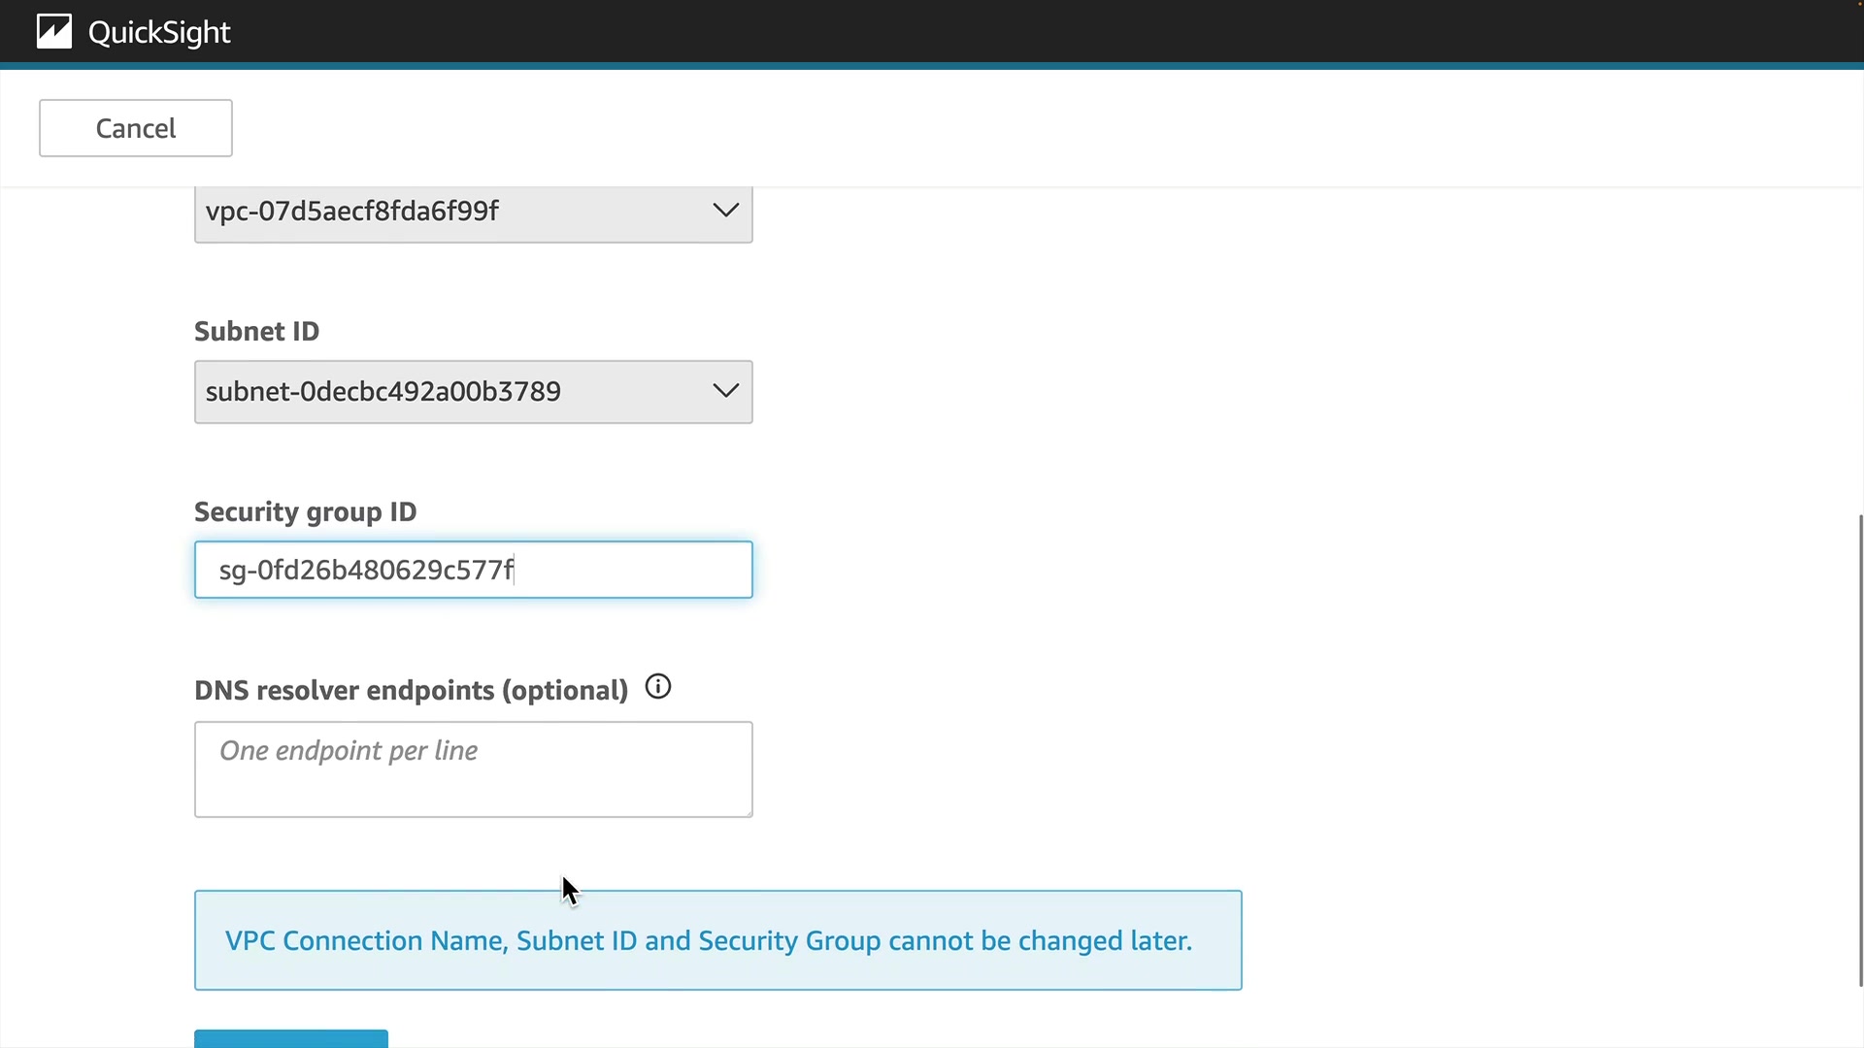Click the QuickSight logo icon
This screenshot has height=1048, width=1864.
[x=54, y=32]
